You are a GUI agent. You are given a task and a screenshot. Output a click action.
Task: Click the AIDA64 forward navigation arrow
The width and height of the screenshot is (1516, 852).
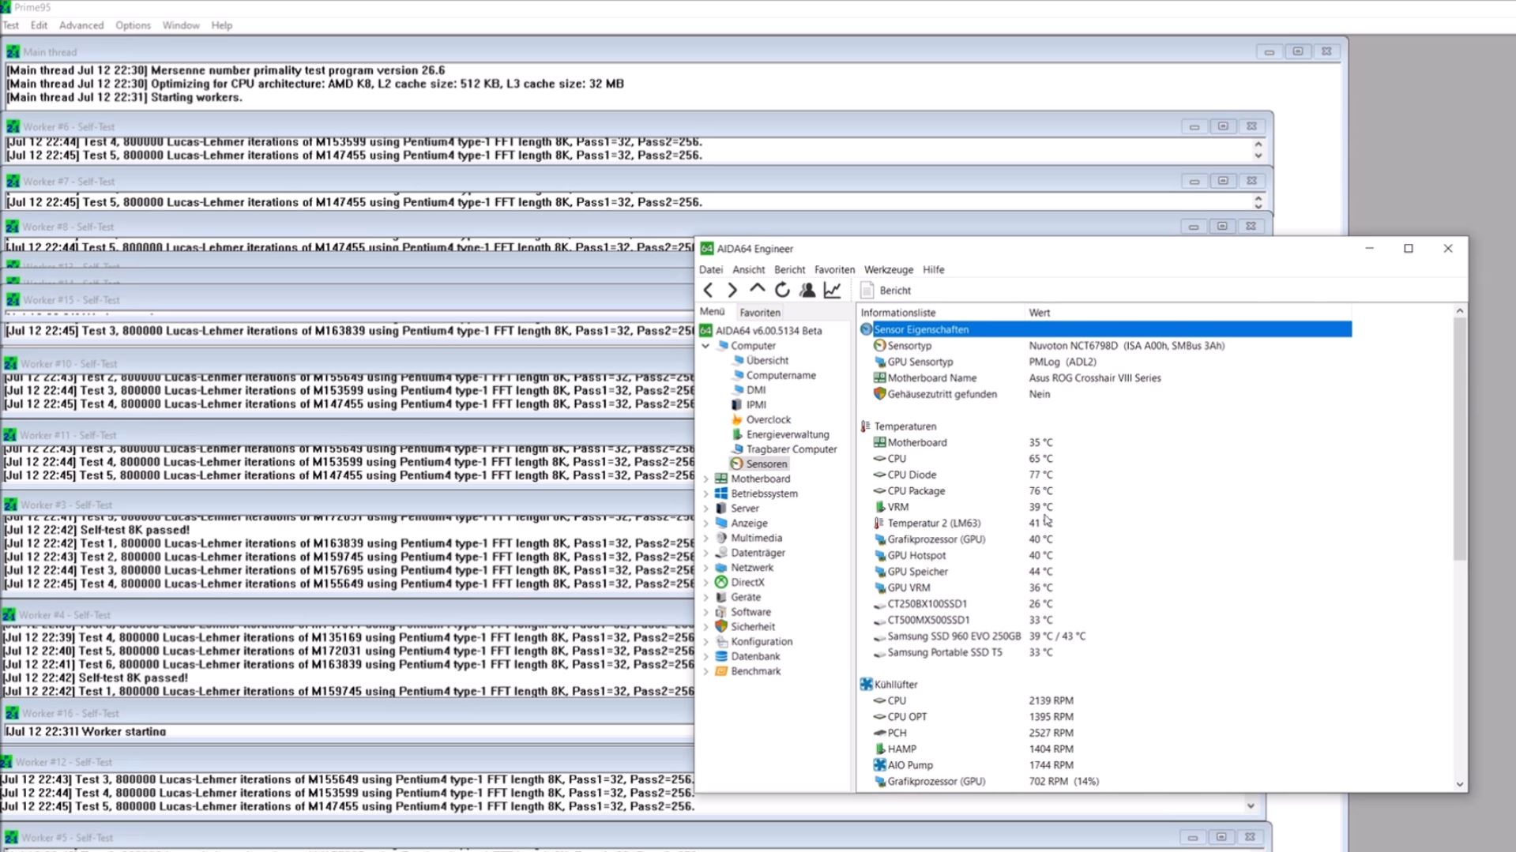[x=732, y=291]
